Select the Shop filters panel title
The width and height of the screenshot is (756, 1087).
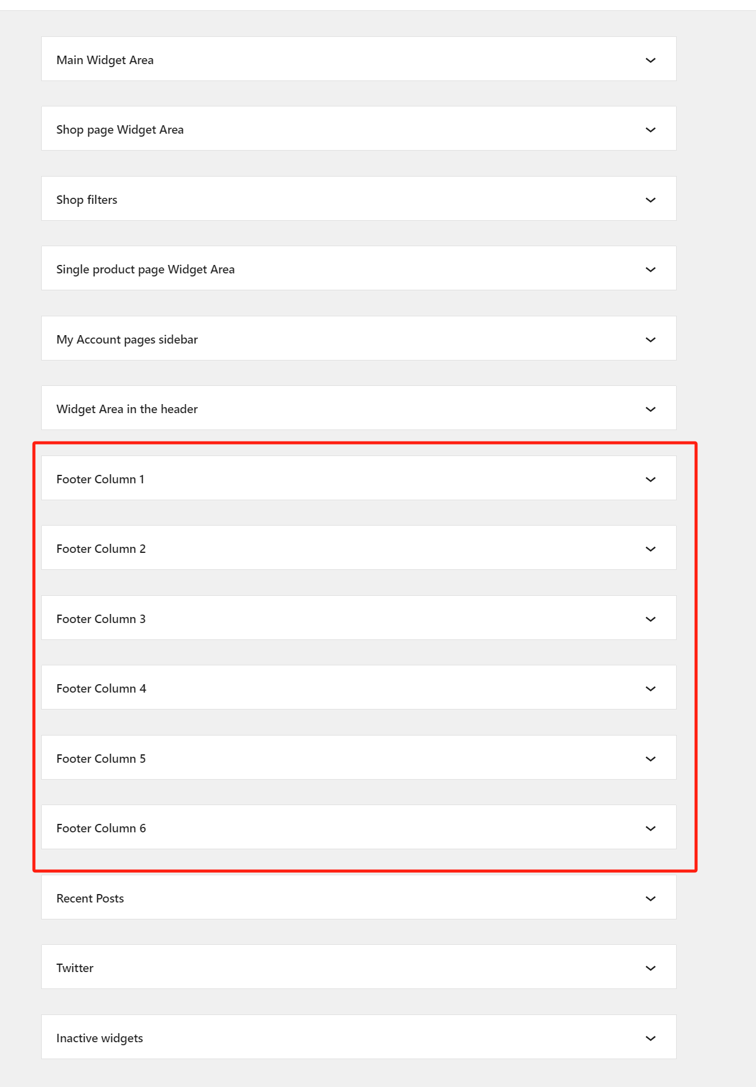pyautogui.click(x=87, y=200)
